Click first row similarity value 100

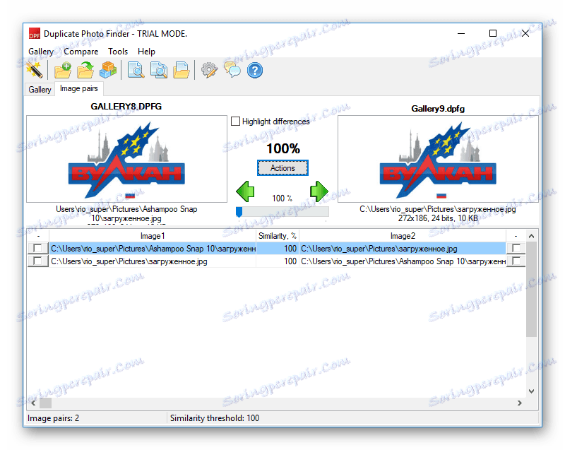coord(278,249)
